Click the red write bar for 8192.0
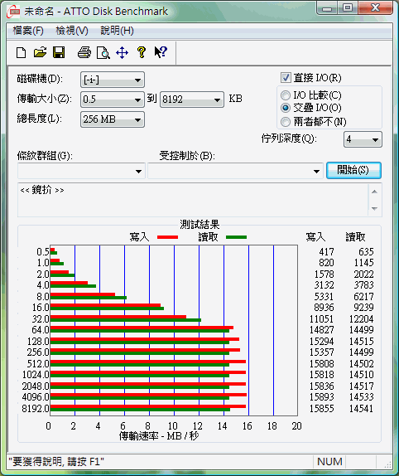Image resolution: width=399 pixels, height=476 pixels. point(148,406)
